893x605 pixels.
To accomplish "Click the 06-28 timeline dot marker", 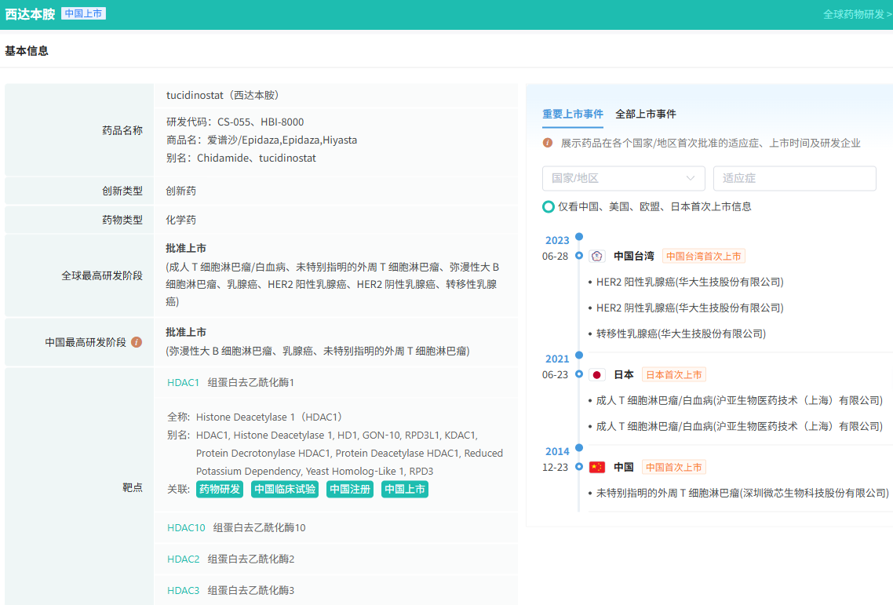I will pos(579,256).
